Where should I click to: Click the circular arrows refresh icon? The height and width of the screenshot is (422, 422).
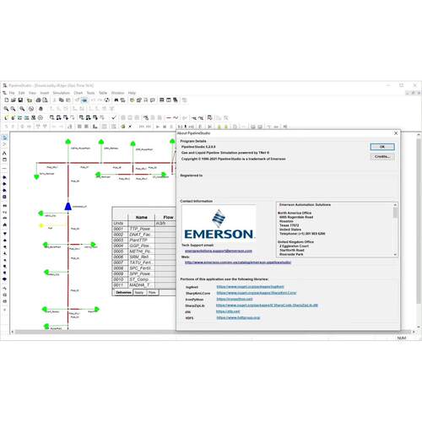pyautogui.click(x=107, y=100)
